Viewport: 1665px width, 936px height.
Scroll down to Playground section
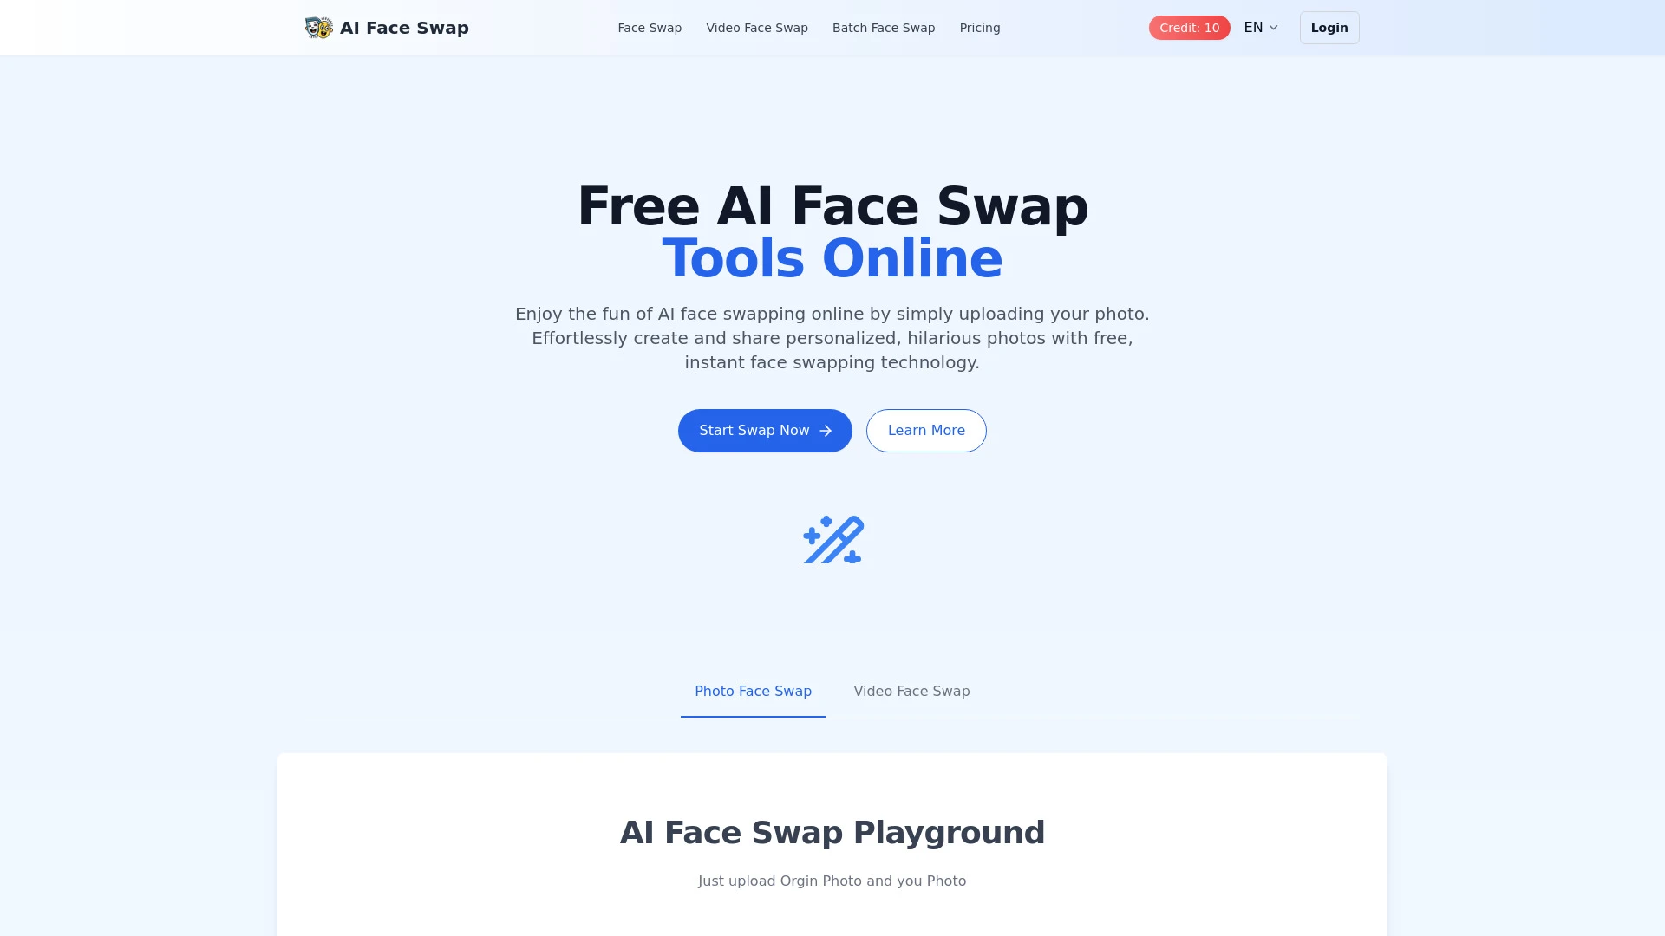coord(832,832)
